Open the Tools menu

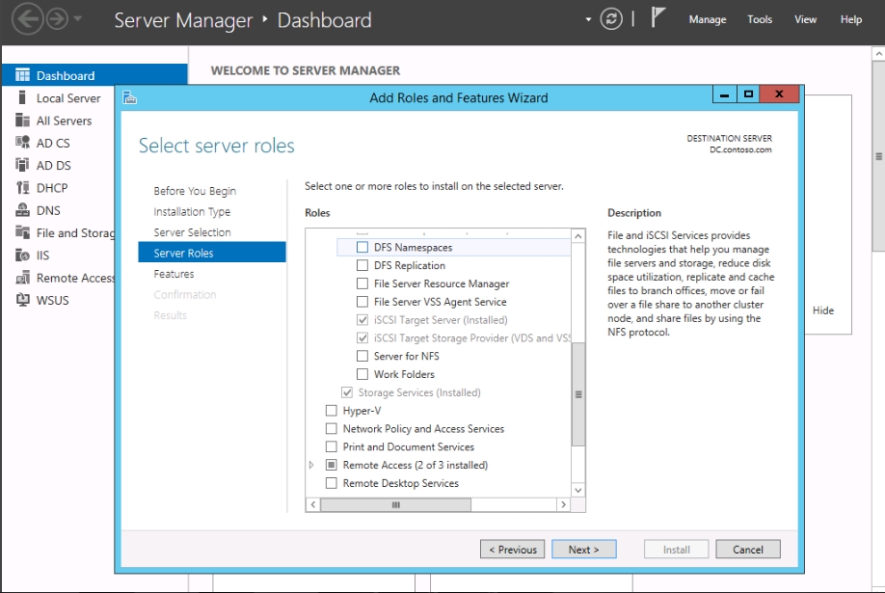pos(760,19)
